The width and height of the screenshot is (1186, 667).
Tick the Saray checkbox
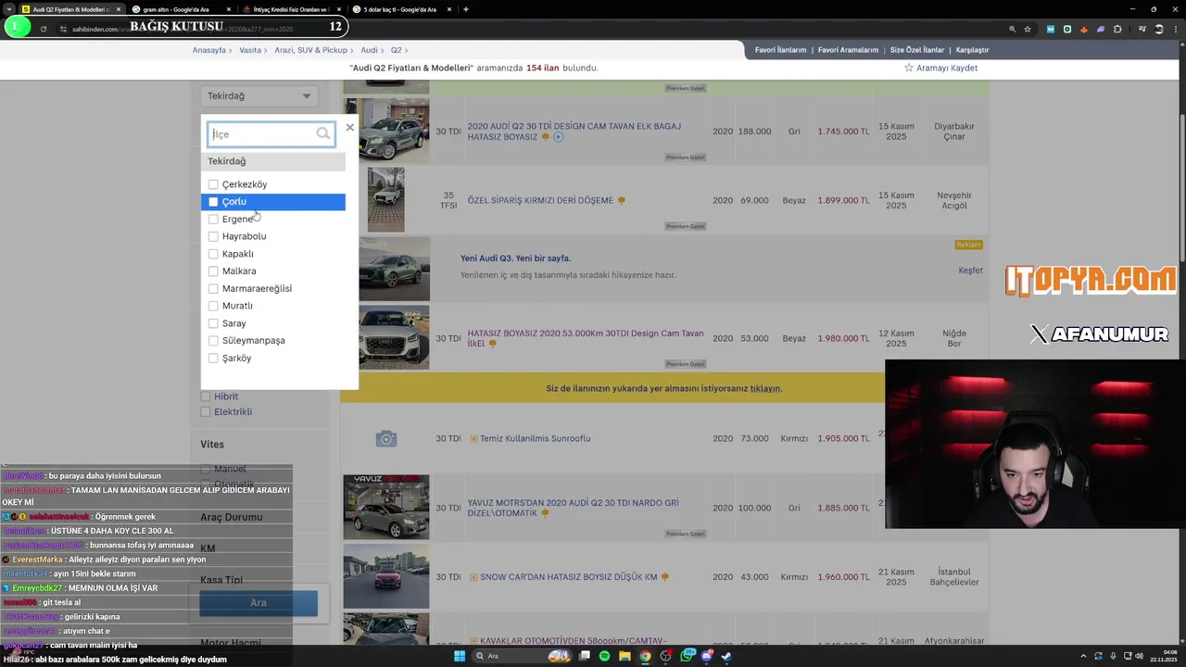click(x=213, y=323)
